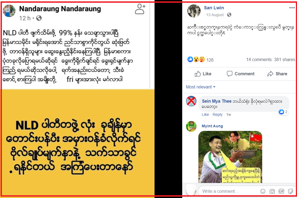Click the add friend icon beside Nandaraung
Screen dimensions: 297x198
pyautogui.click(x=140, y=9)
